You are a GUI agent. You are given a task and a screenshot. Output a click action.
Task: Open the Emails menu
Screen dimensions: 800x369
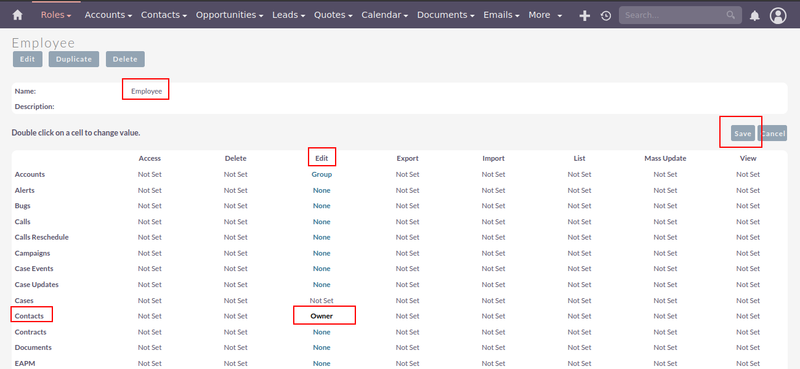[501, 15]
